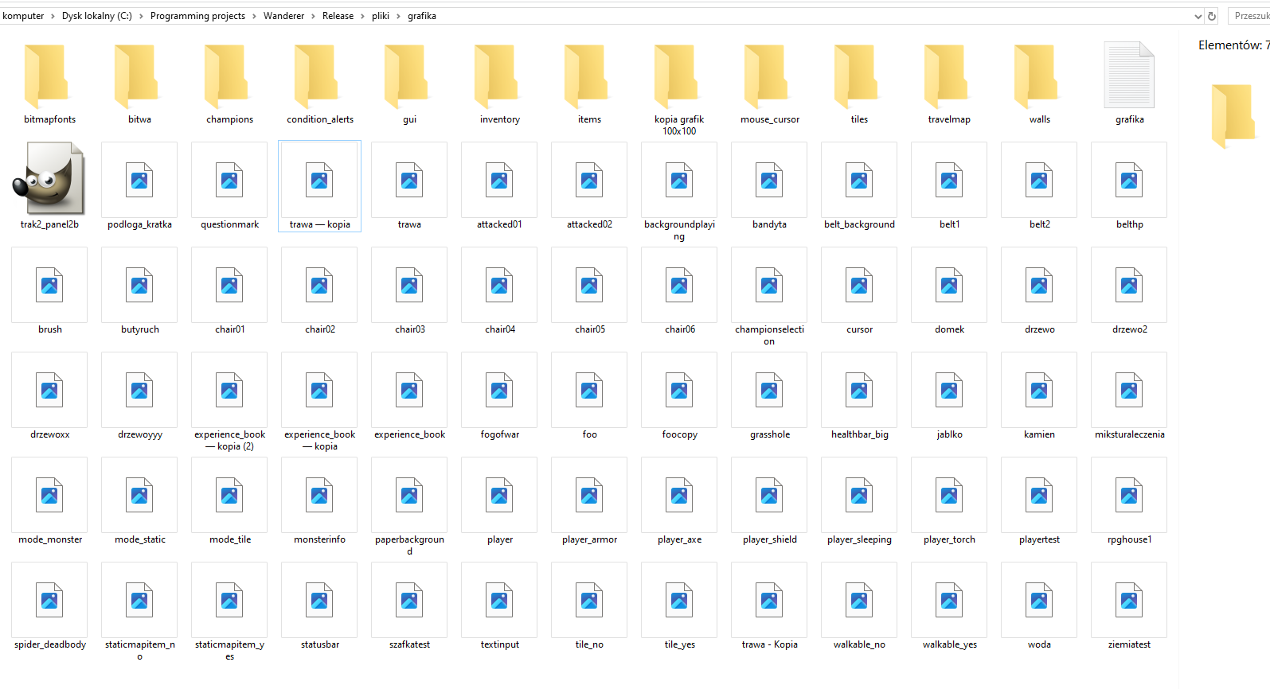
Task: Navigate to Programming projects in breadcrumb
Action: [x=197, y=16]
